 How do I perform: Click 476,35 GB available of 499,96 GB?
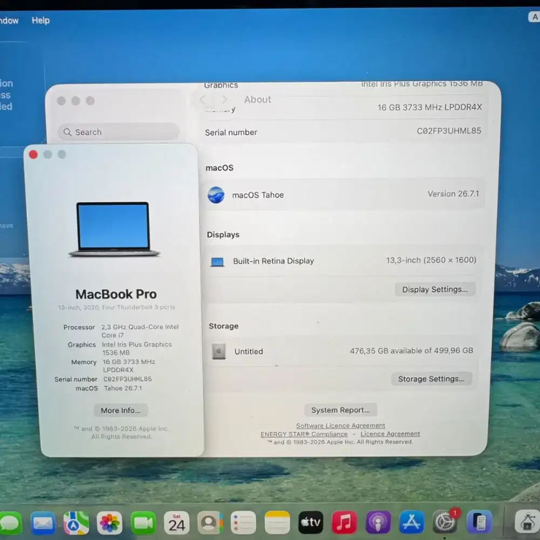pyautogui.click(x=411, y=350)
